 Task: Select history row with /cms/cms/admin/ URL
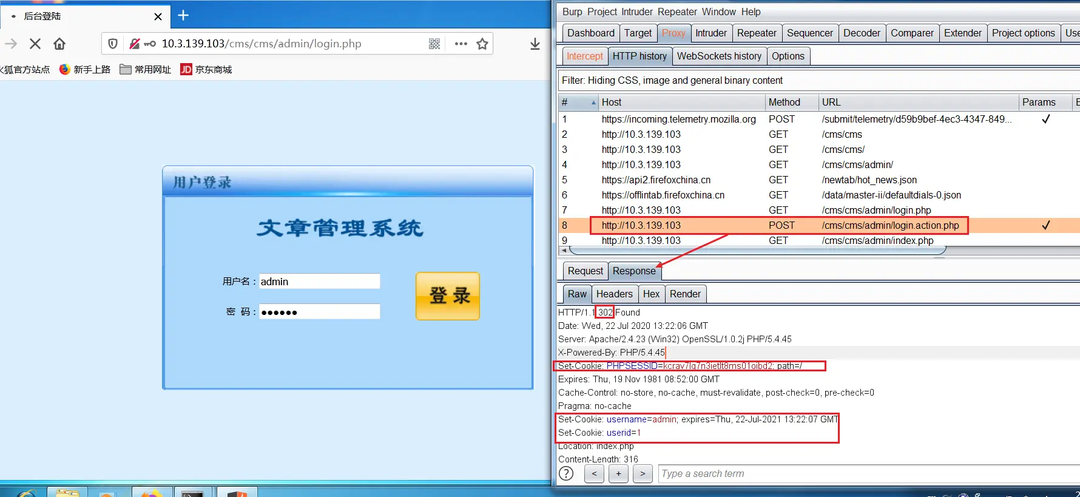coord(819,164)
